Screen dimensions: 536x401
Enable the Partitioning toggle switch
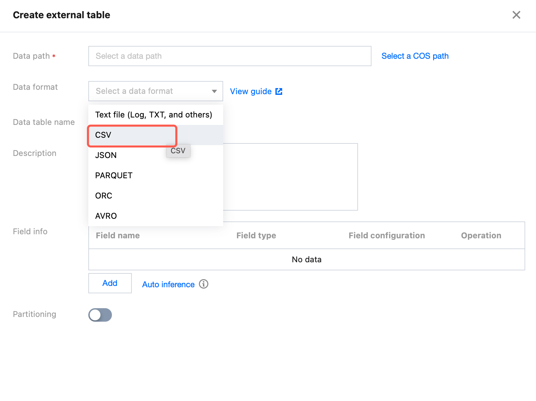coord(100,315)
